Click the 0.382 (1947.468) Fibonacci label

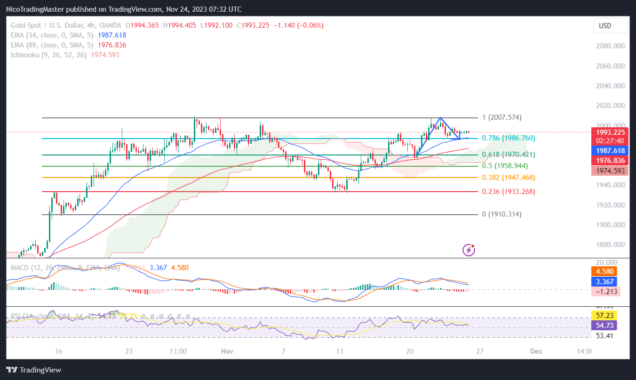pos(509,178)
